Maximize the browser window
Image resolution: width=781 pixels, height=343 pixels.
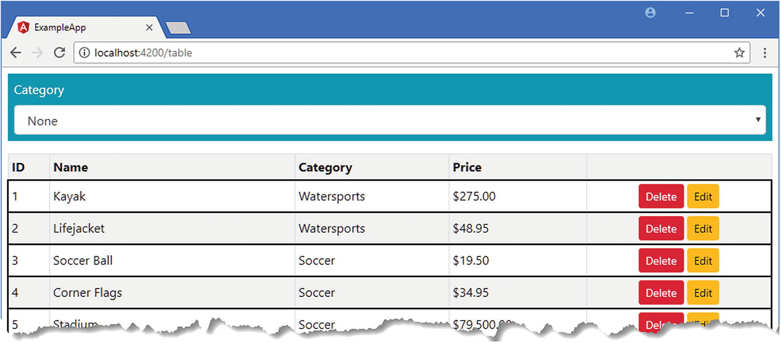[724, 13]
